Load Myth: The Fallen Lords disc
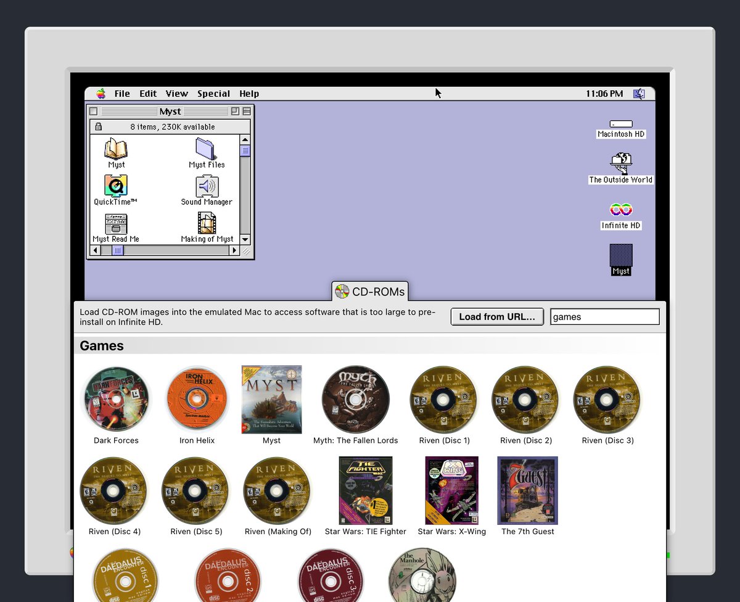 (356, 400)
